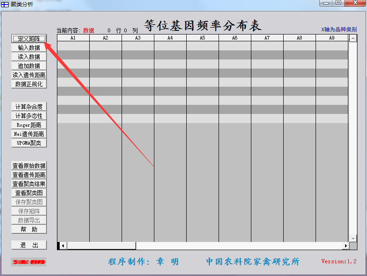Compute Roger距离
The height and width of the screenshot is (276, 367).
click(29, 125)
